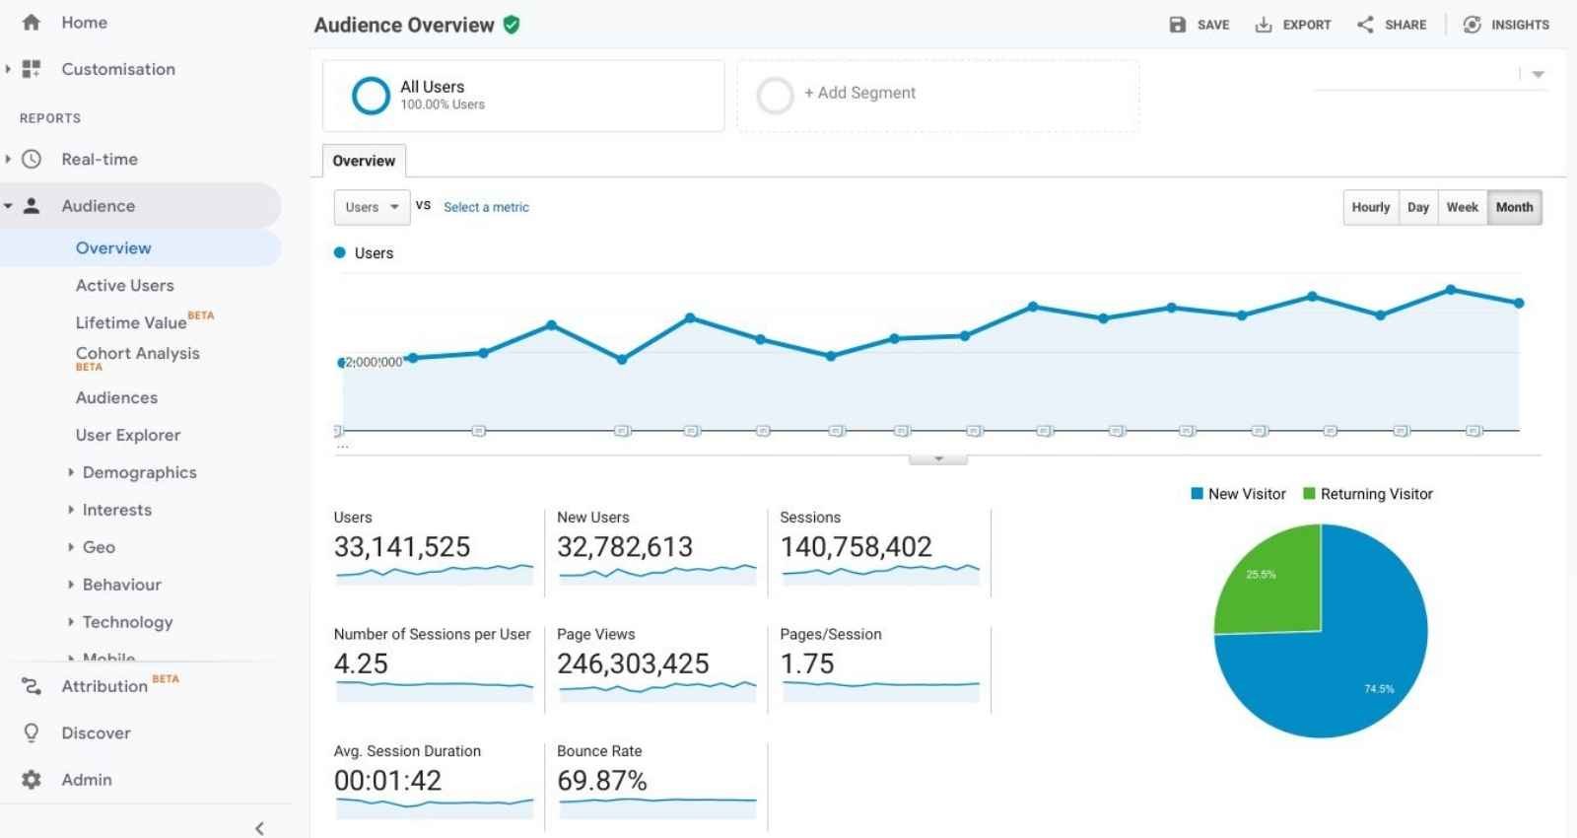Viewport: 1577px width, 838px height.
Task: Set chart granularity to Day
Action: point(1417,207)
